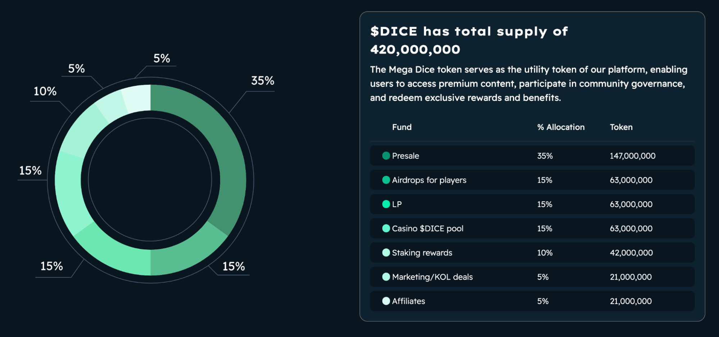Select the bullet dot next to LP
The height and width of the screenshot is (337, 719).
[386, 204]
